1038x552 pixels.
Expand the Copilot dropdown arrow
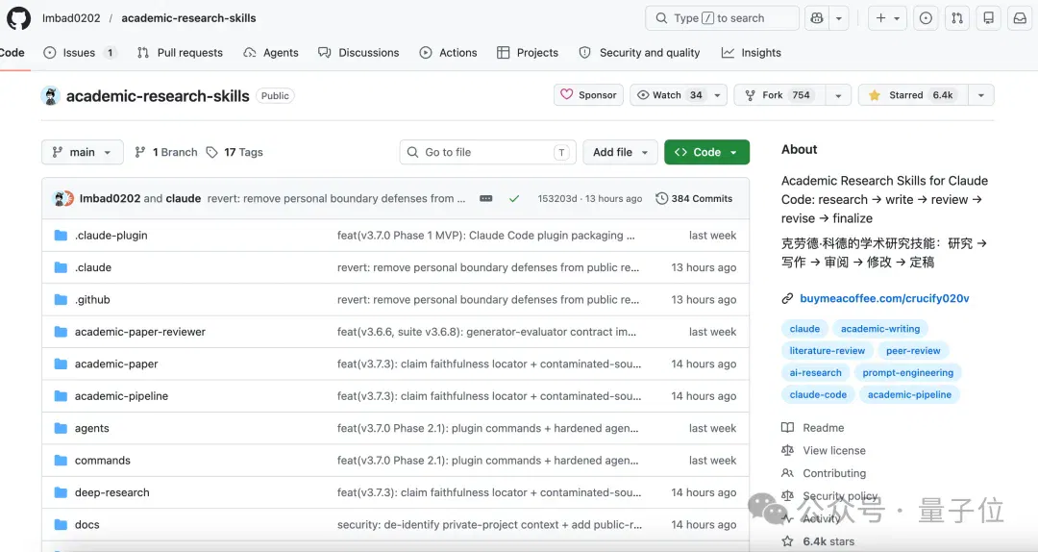pyautogui.click(x=839, y=18)
